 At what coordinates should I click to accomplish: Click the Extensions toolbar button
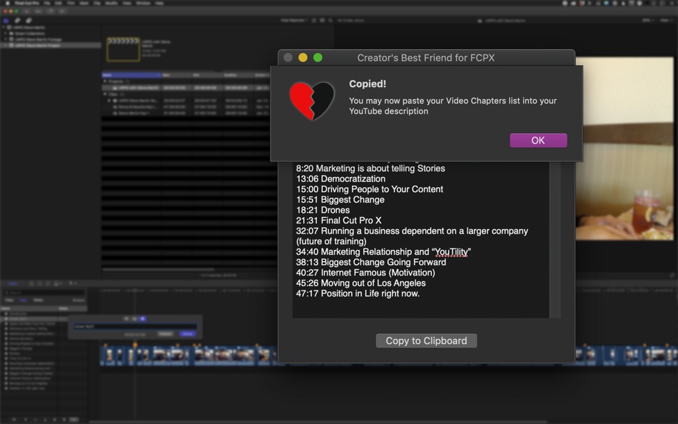tap(62, 11)
